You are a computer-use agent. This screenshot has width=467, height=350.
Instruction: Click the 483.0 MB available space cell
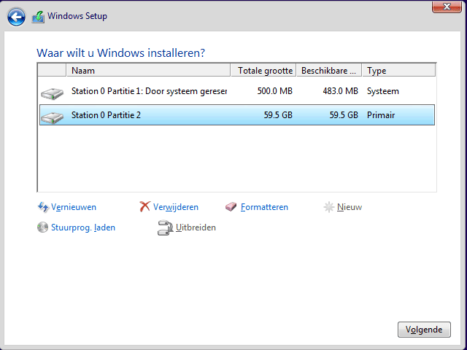pos(340,91)
